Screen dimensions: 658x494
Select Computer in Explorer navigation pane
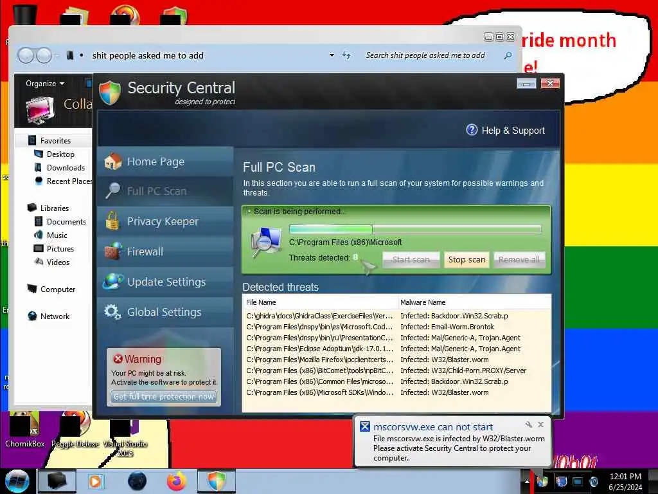(x=57, y=289)
